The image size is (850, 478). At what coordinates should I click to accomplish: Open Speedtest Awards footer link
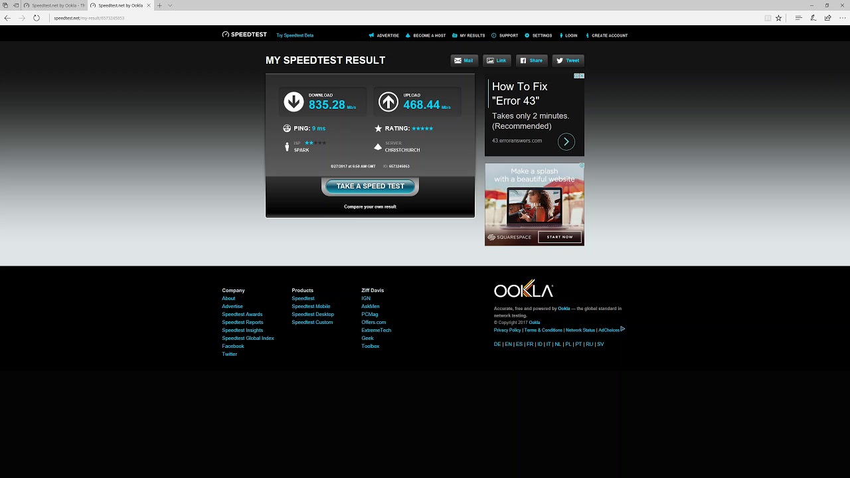(x=242, y=315)
